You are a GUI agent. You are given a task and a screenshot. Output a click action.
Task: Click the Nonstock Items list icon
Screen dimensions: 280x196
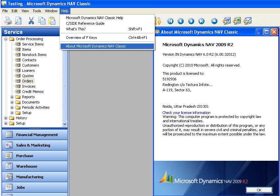pyautogui.click(x=18, y=55)
